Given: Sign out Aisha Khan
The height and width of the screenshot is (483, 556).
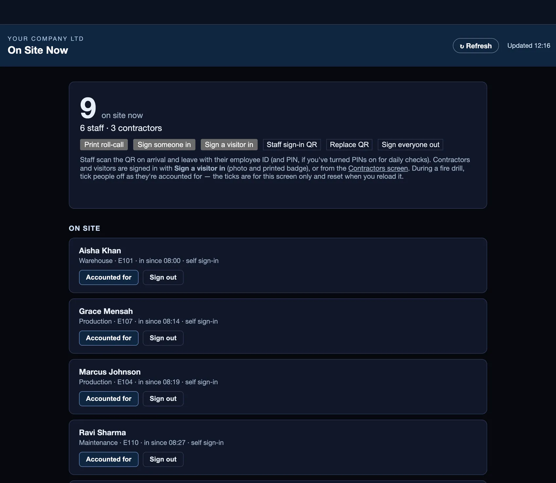Looking at the screenshot, I should pyautogui.click(x=163, y=277).
